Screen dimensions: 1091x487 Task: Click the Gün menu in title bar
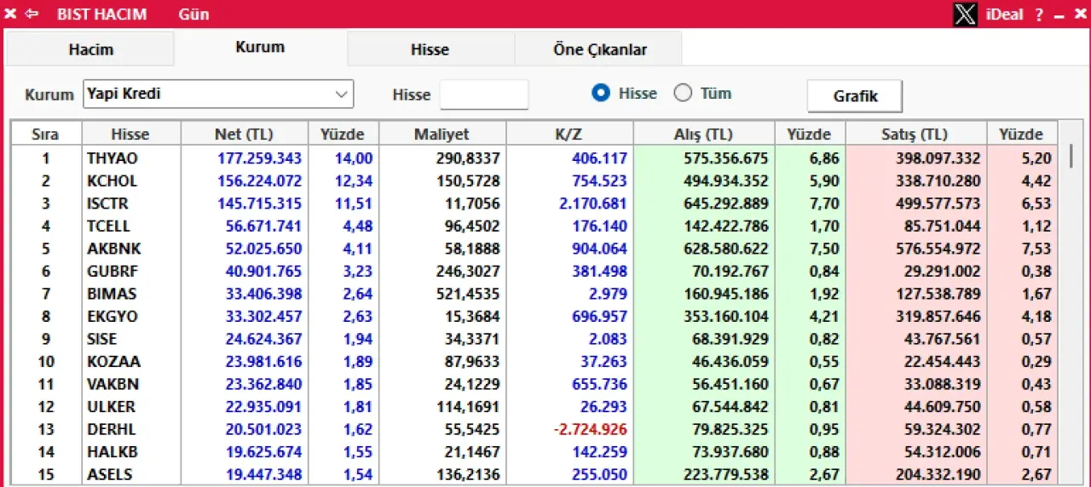[x=193, y=14]
